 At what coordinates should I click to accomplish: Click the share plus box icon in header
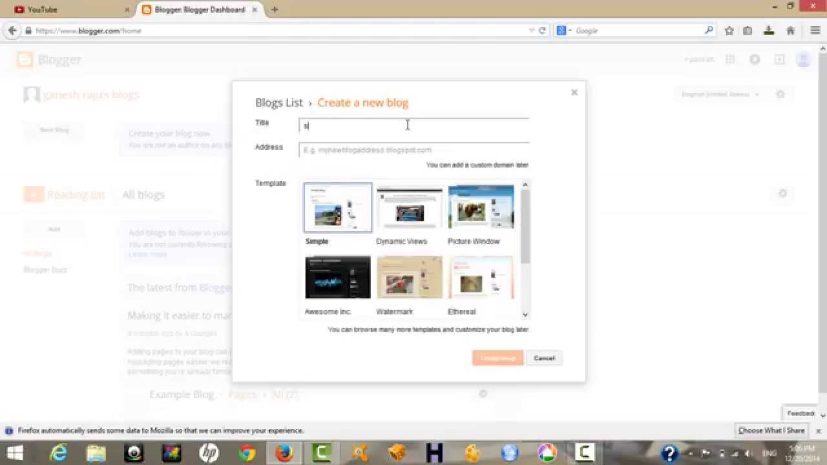point(780,59)
